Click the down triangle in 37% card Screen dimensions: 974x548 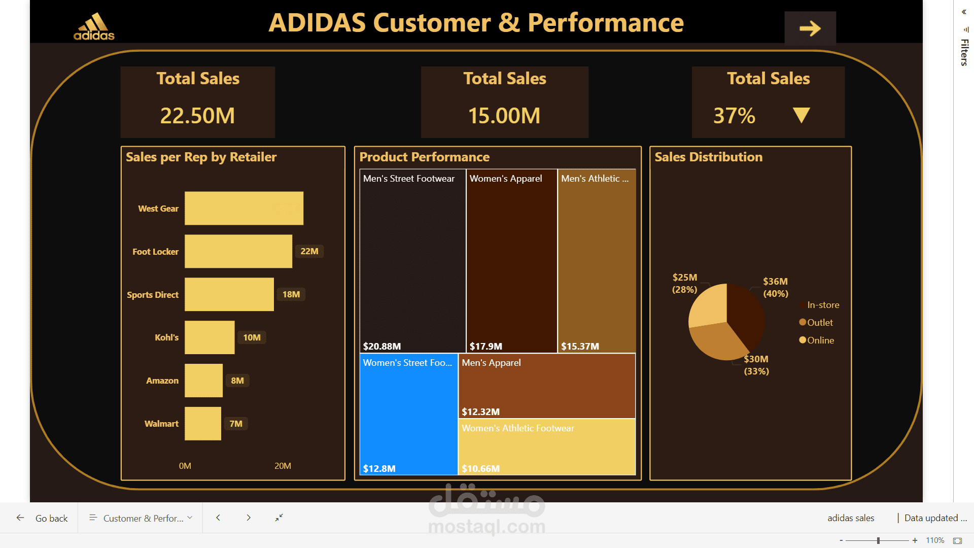point(801,115)
